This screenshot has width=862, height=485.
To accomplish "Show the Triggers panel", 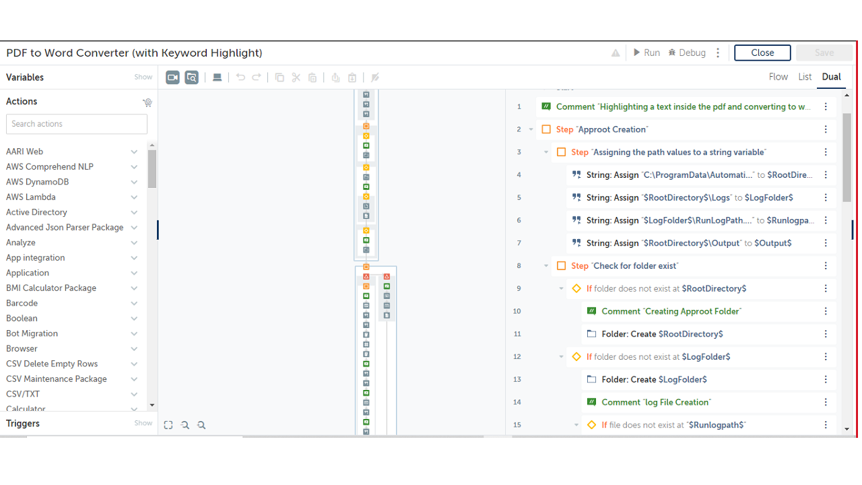I will click(x=143, y=423).
